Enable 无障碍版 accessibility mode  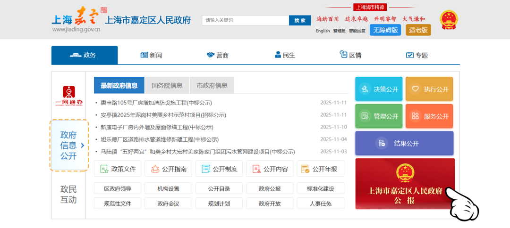click(x=385, y=30)
